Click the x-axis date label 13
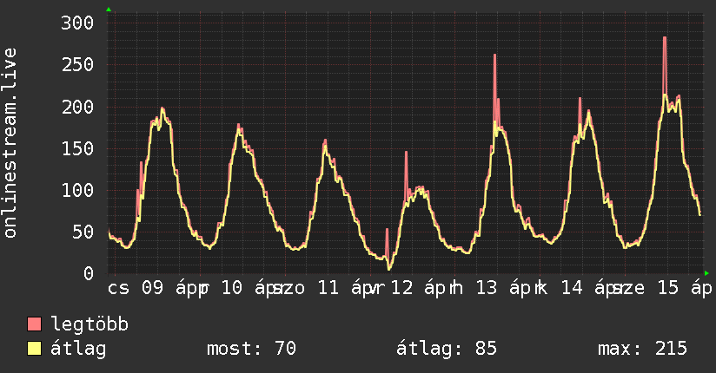 [487, 288]
